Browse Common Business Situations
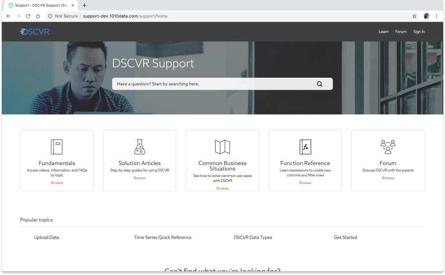 click(222, 188)
